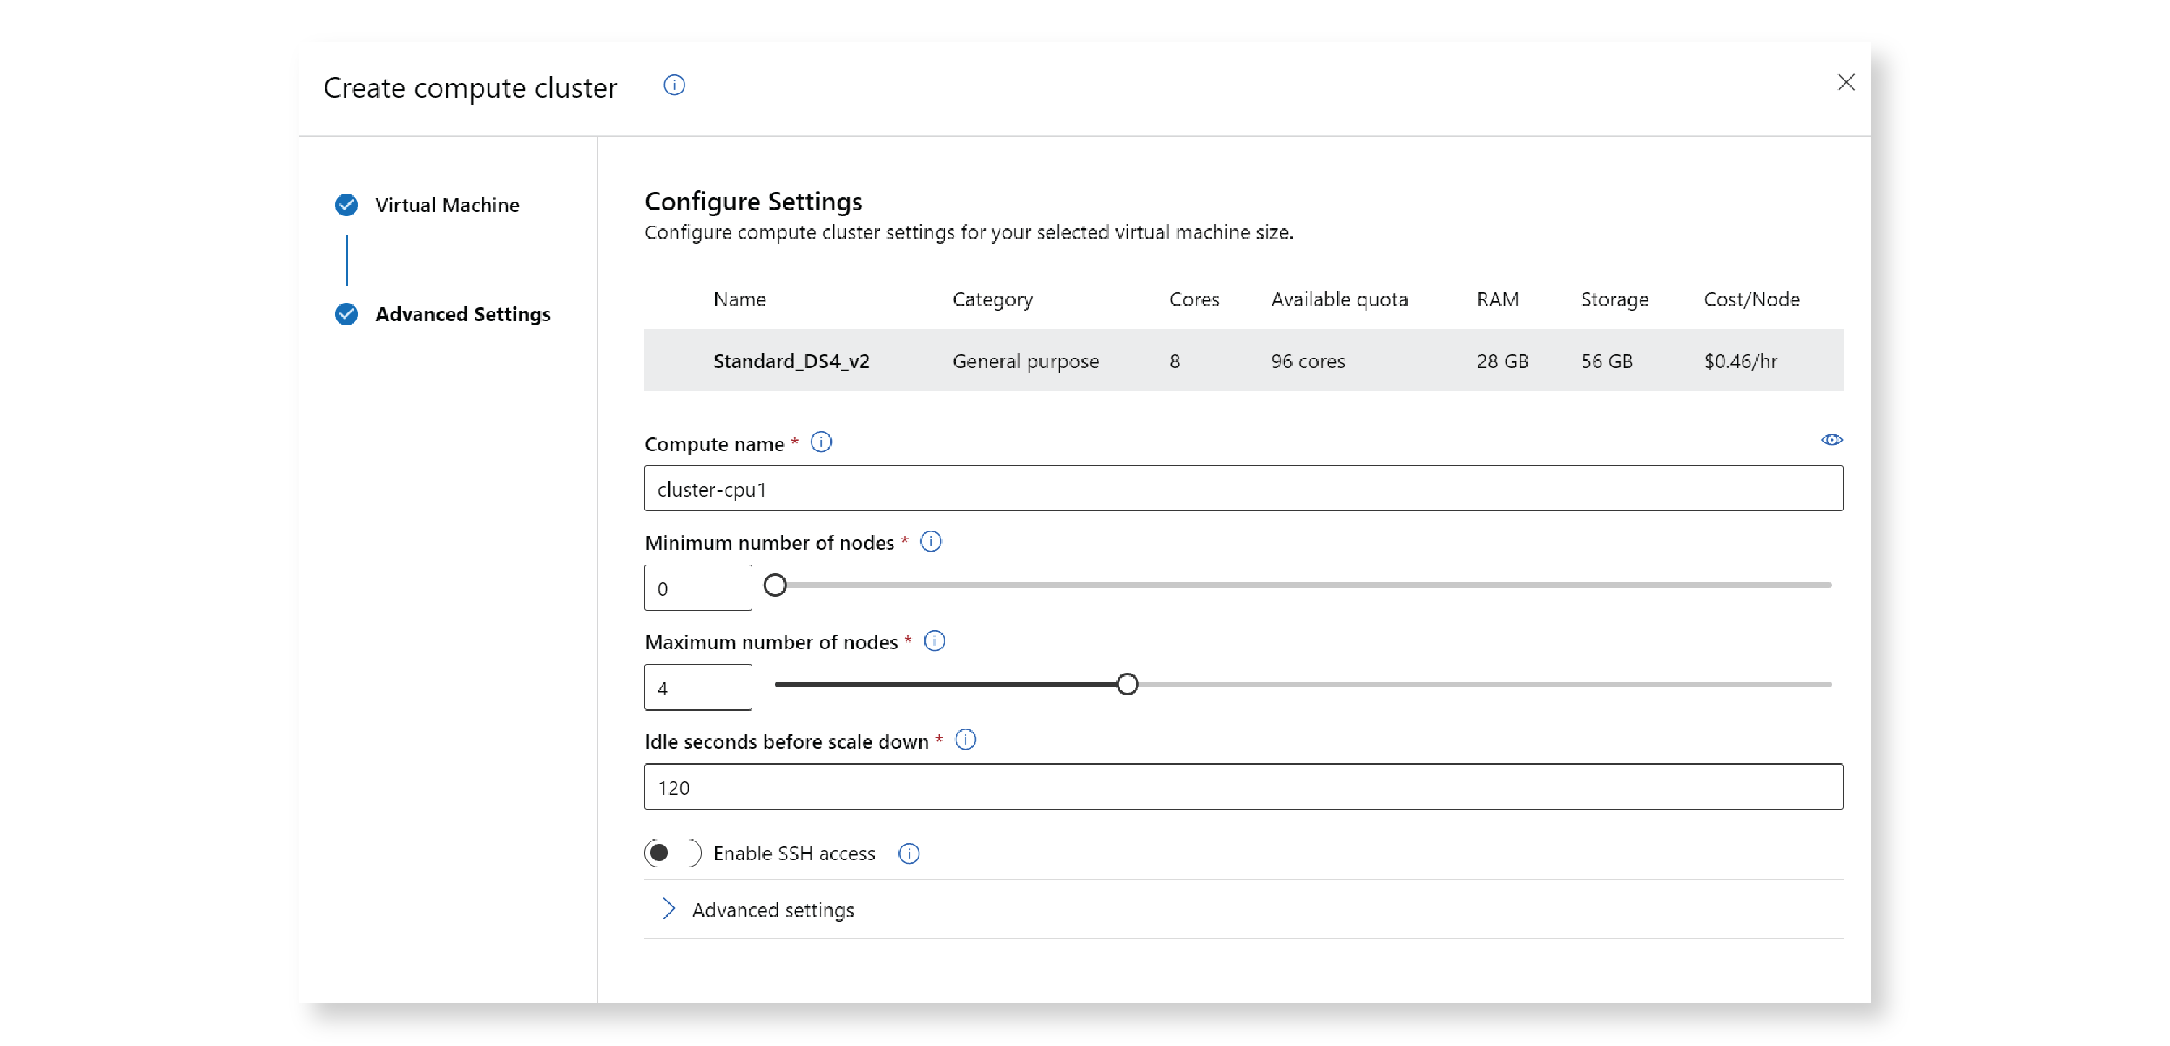Click the Virtual Machine step indicator icon

349,205
